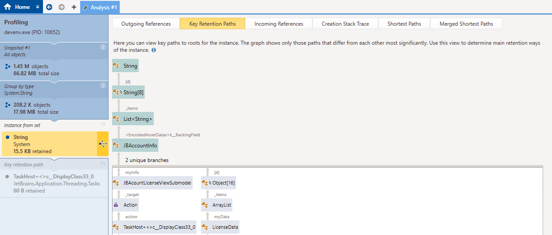Viewport: 552px width, 235px height.
Task: Expand the 2 unique branches section
Action: (x=146, y=160)
